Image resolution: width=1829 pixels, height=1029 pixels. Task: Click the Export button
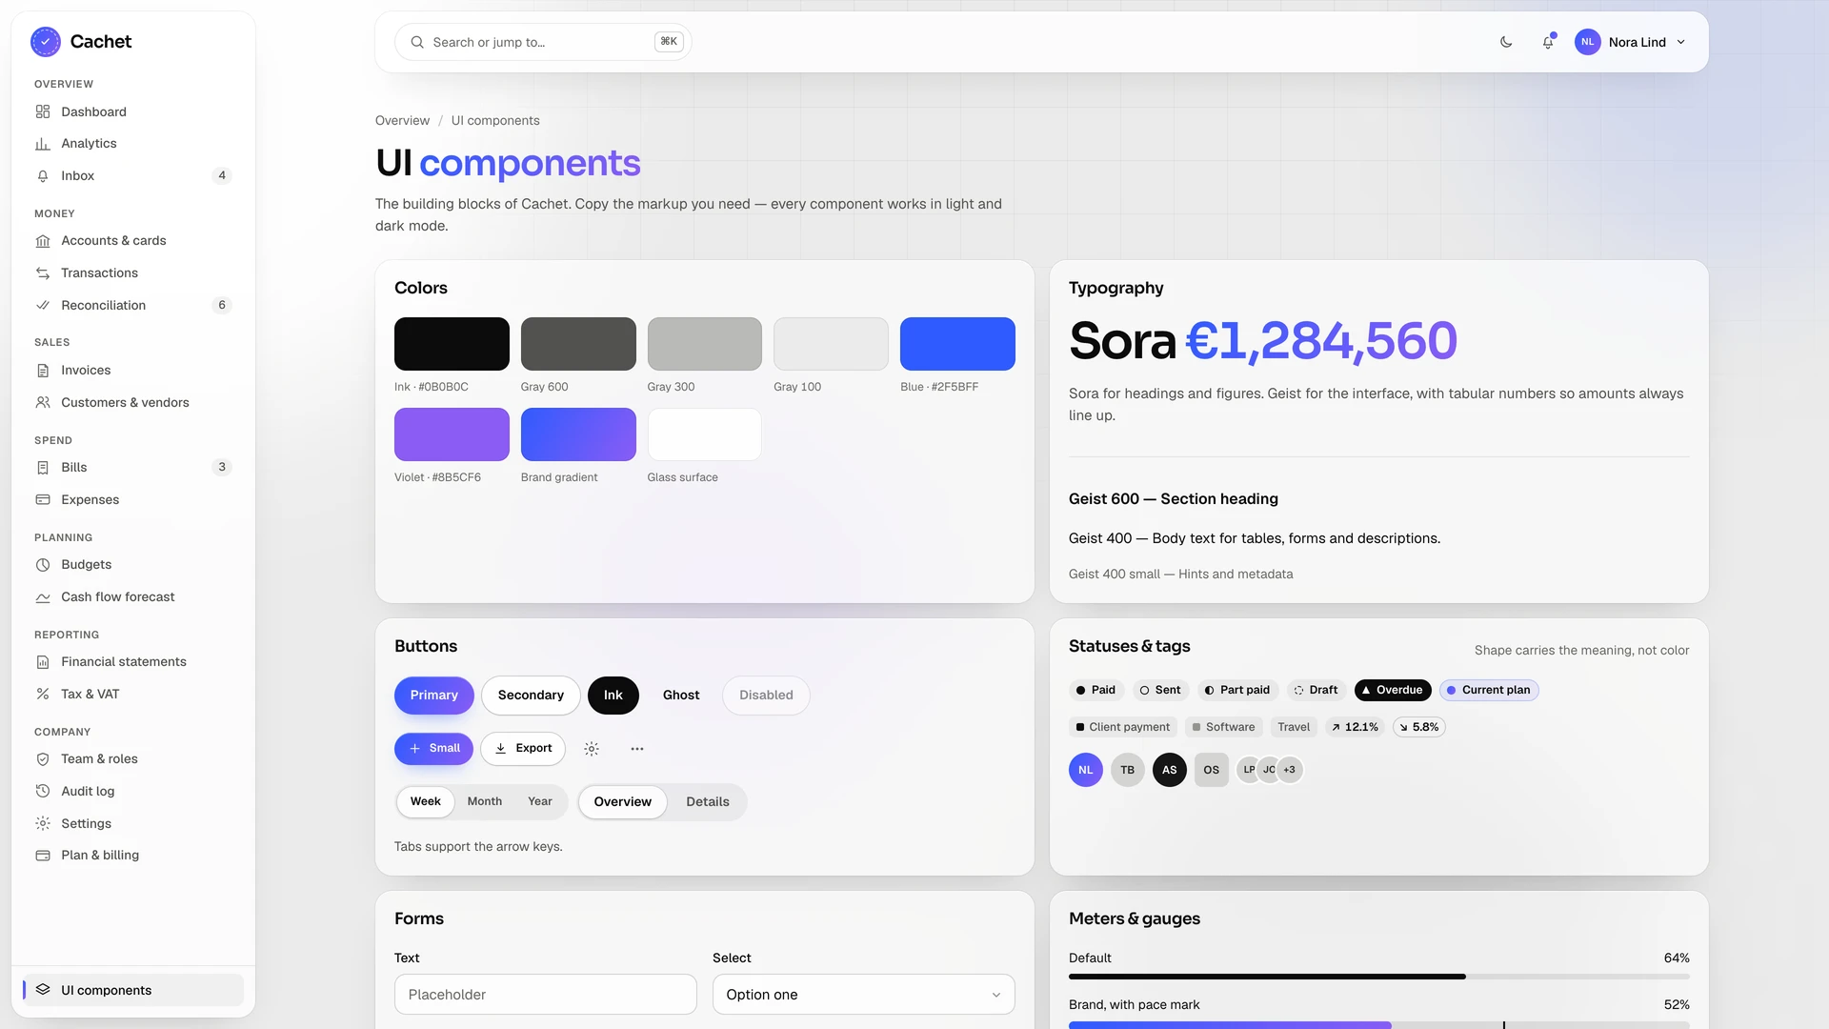tap(523, 749)
